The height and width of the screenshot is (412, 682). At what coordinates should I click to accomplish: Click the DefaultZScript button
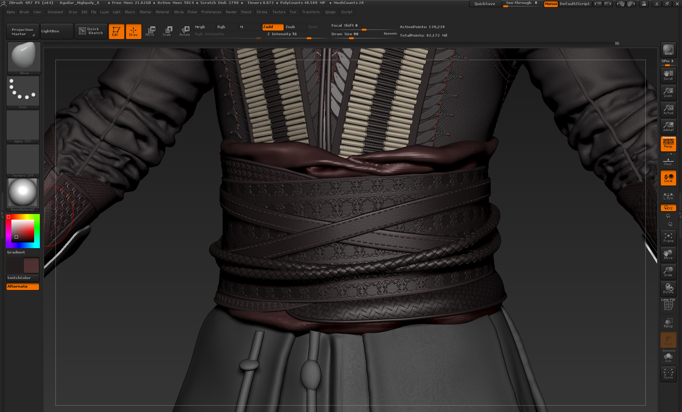coord(575,4)
